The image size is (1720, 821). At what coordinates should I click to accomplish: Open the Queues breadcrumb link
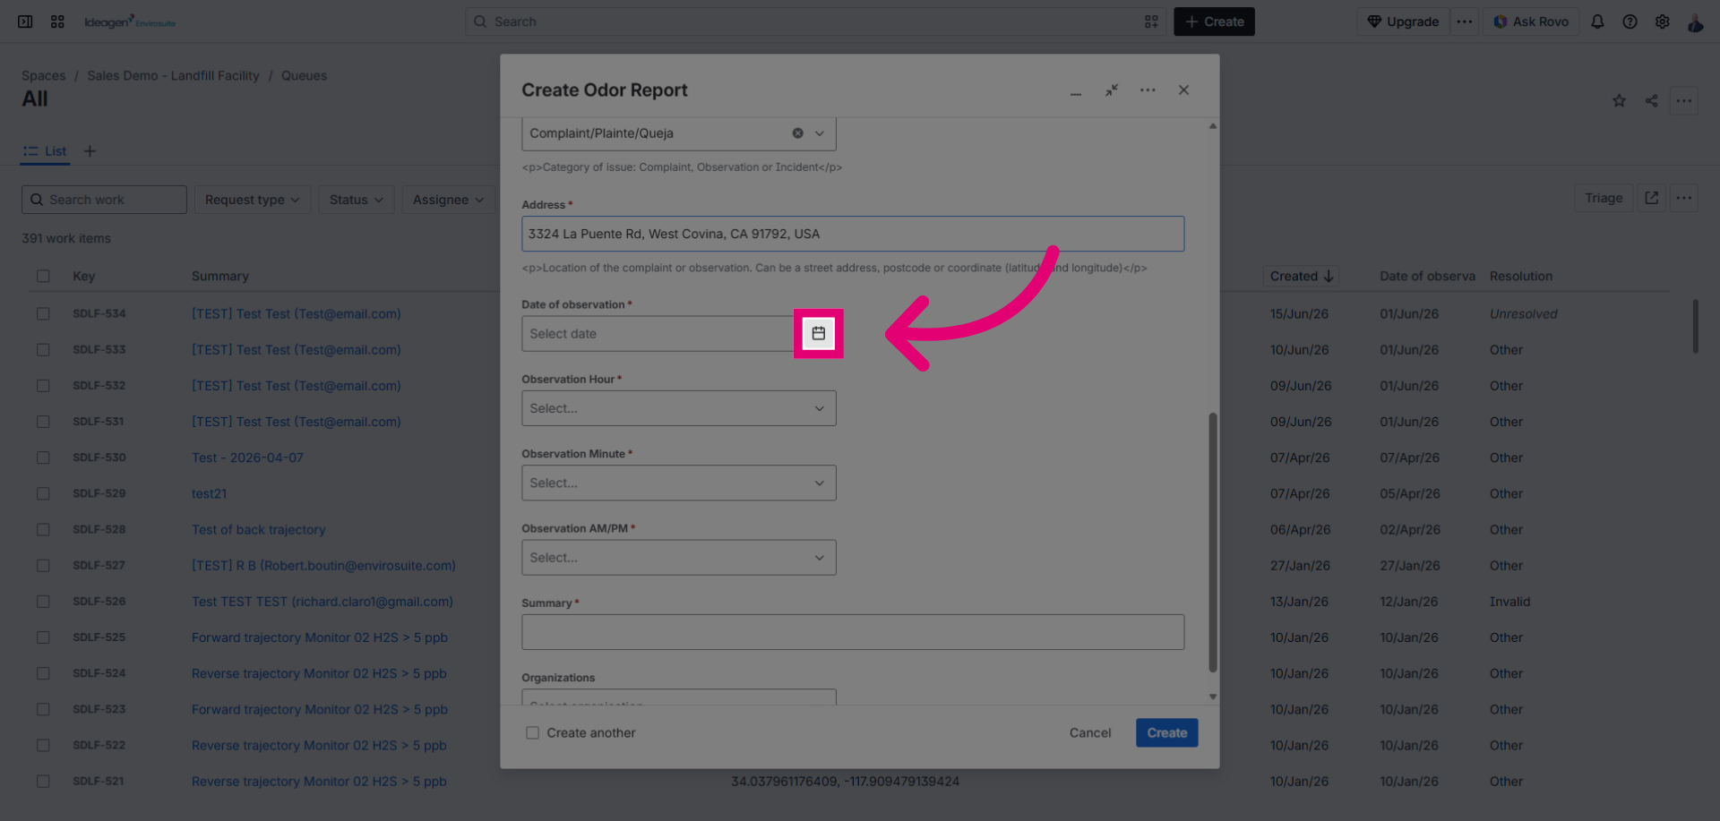(304, 76)
